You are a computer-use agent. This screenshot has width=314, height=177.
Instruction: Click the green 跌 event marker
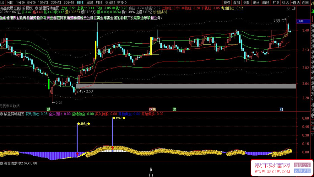pyautogui.click(x=48, y=109)
